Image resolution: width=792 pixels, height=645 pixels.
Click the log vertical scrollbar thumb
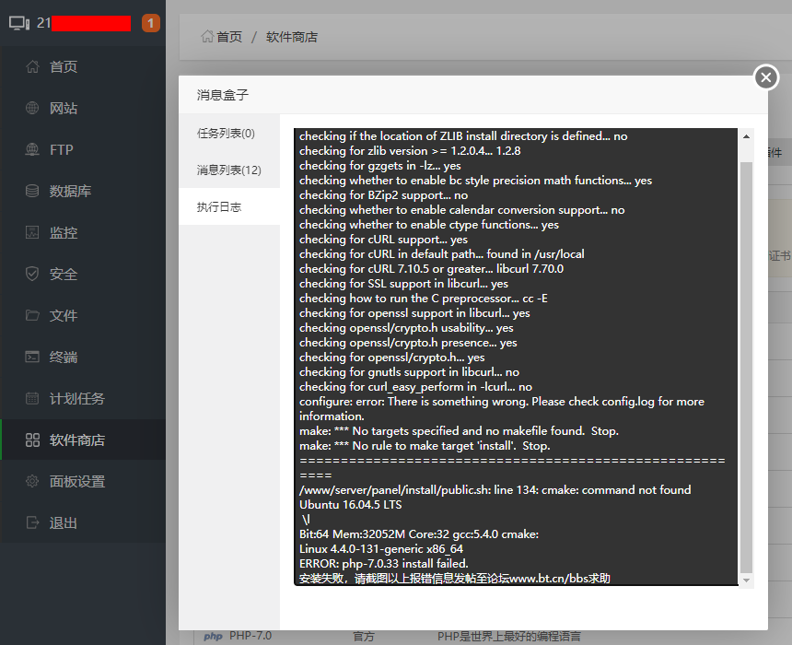pyautogui.click(x=746, y=368)
